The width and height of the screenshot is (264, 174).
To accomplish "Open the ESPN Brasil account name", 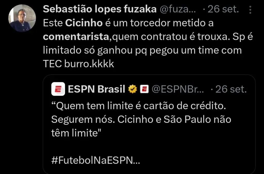I will click(96, 89).
